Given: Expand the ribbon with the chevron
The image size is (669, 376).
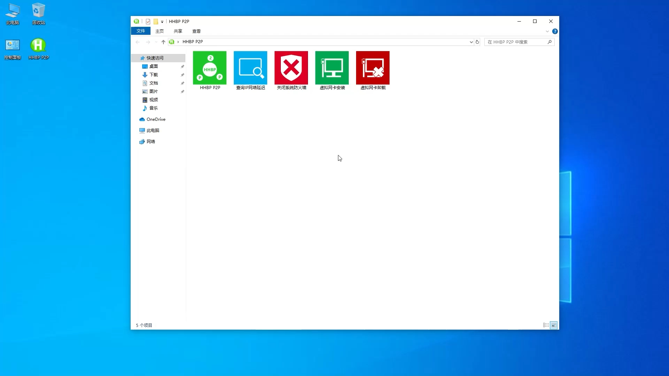Looking at the screenshot, I should 547,31.
